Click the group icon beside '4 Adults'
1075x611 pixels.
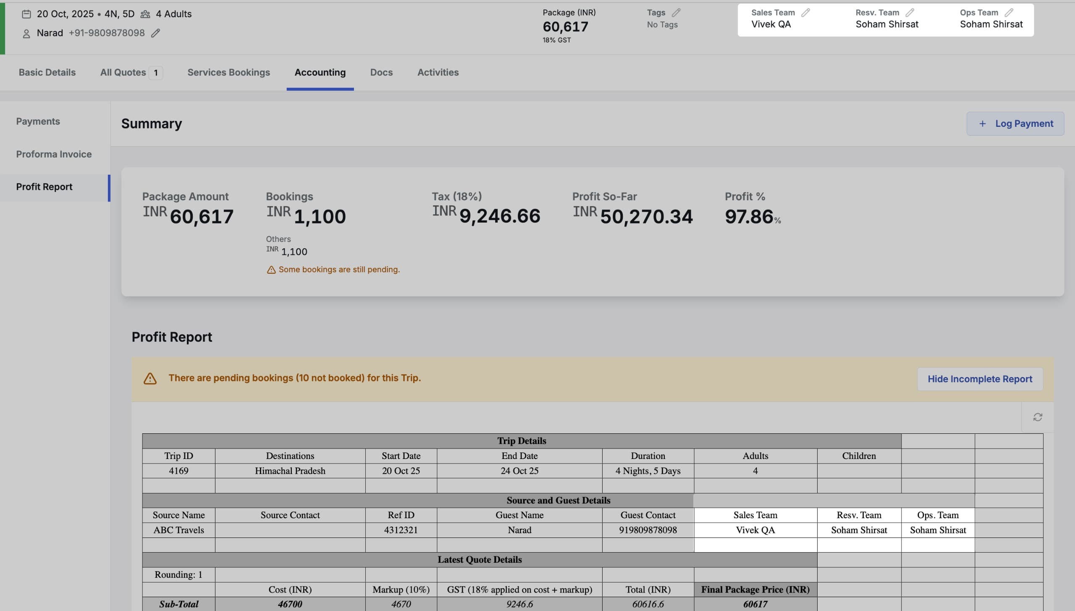[x=145, y=13]
